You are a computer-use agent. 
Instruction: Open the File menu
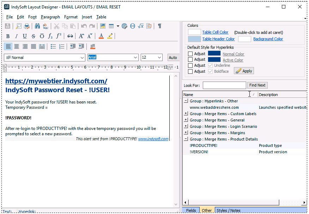pyautogui.click(x=10, y=17)
